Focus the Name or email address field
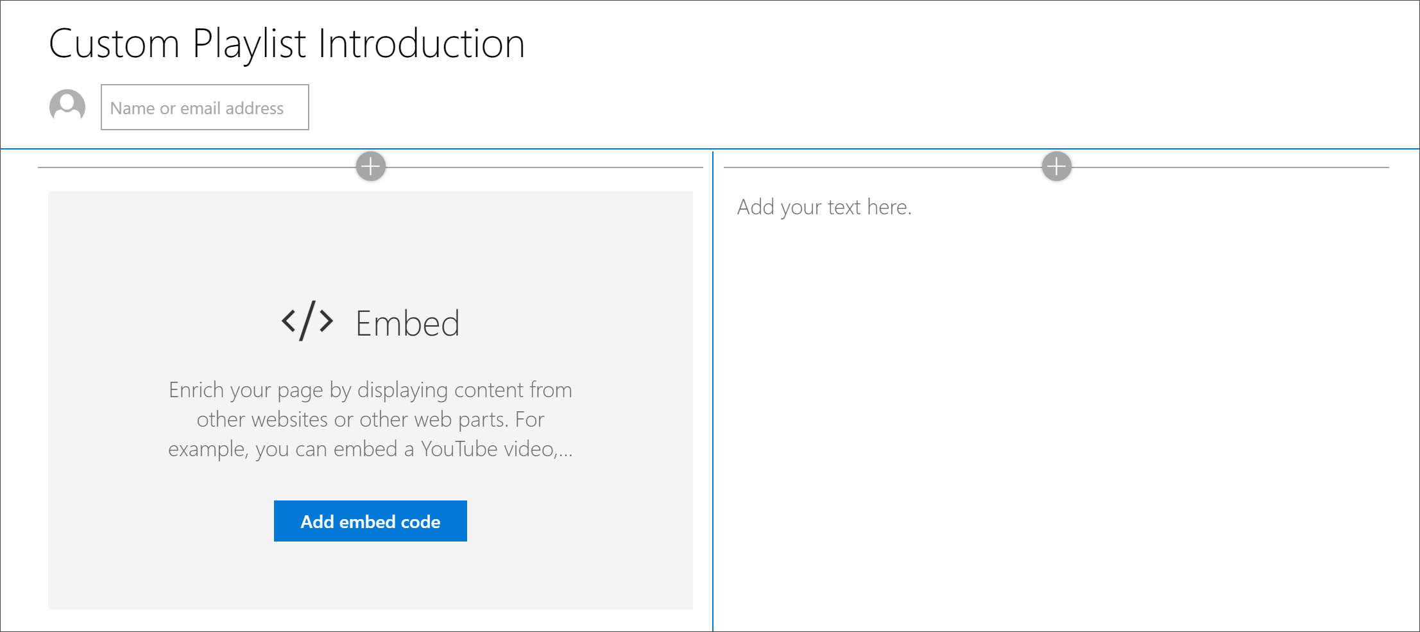Image resolution: width=1420 pixels, height=632 pixels. coord(204,107)
